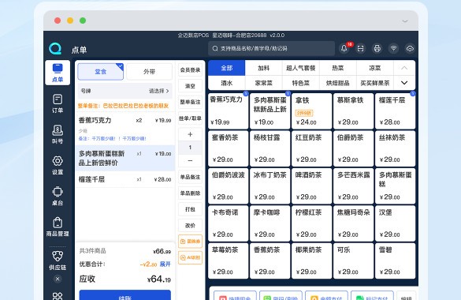Add 拿铁 product card at ¥24.00
Viewport: 461px width, 300px height.
tap(311, 111)
